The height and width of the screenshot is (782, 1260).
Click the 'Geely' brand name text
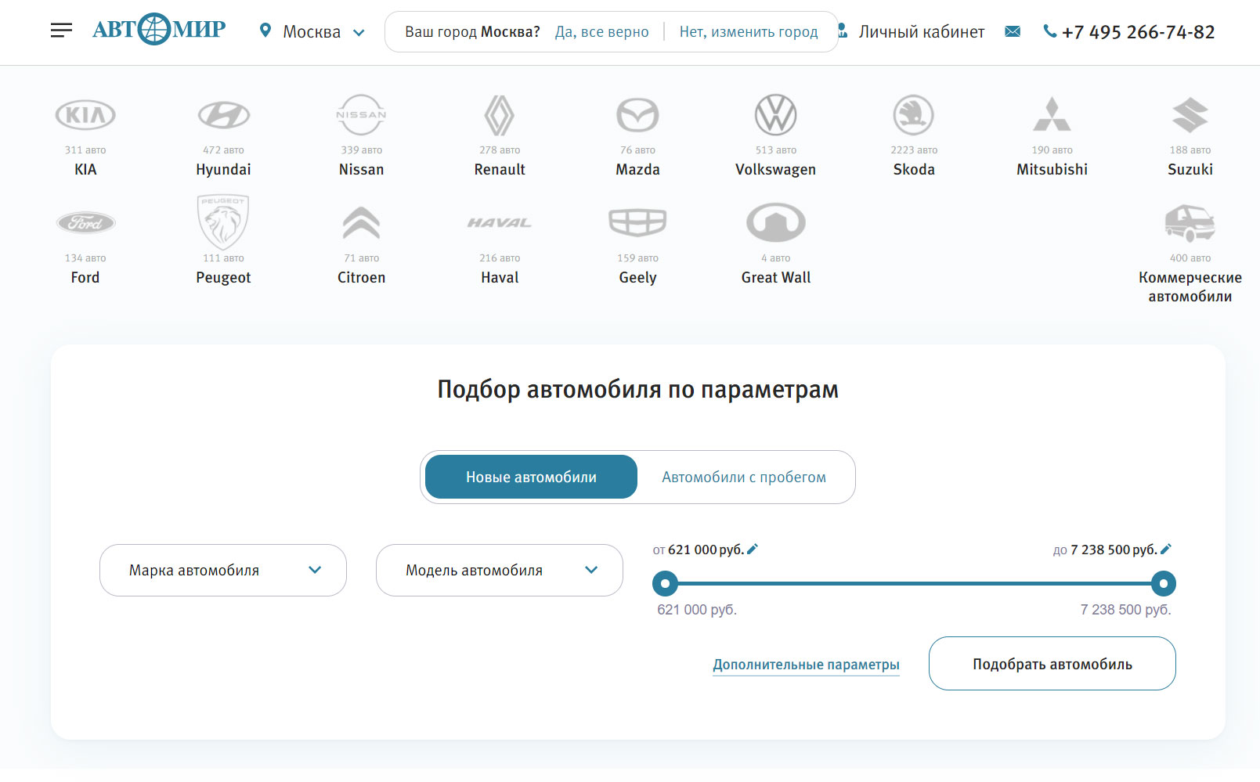637,277
